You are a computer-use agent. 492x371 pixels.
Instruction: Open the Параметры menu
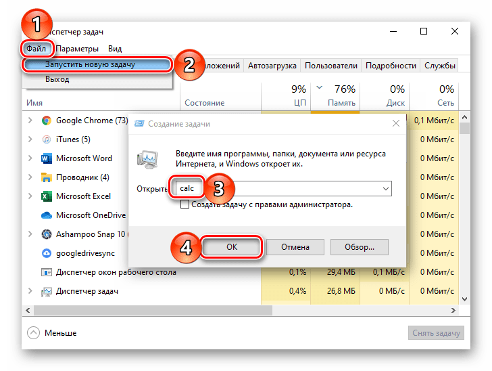pyautogui.click(x=77, y=49)
